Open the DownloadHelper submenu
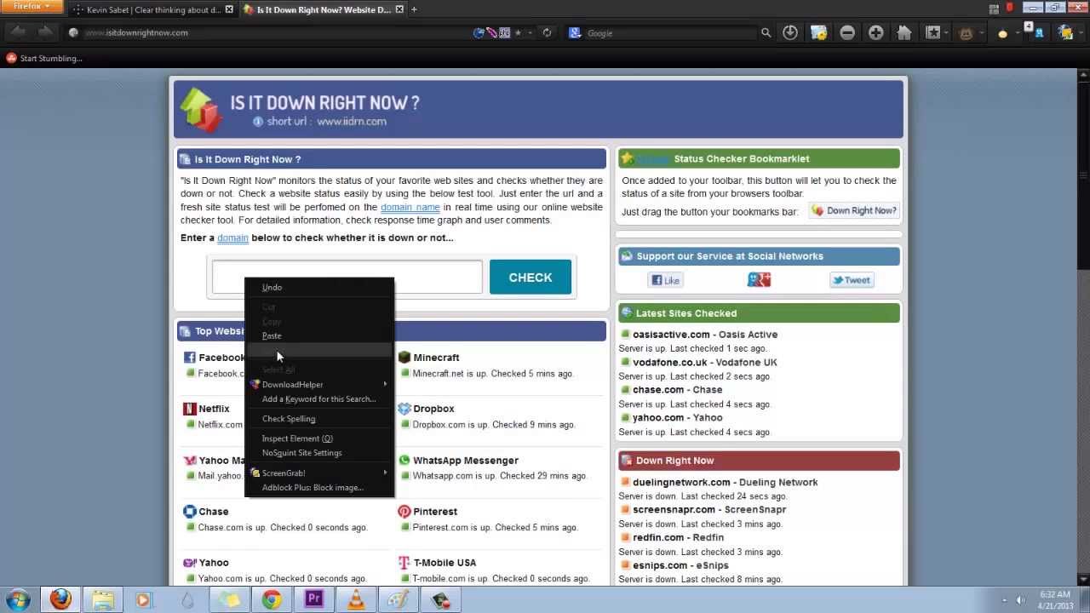The height and width of the screenshot is (613, 1090). [x=318, y=384]
